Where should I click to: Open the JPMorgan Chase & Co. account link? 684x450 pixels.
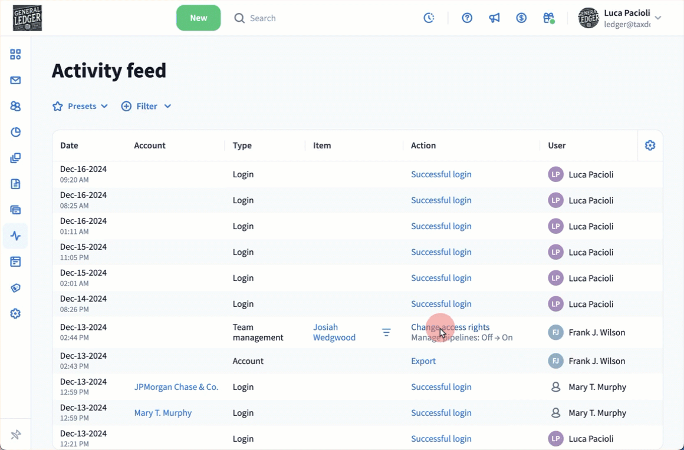(x=176, y=387)
